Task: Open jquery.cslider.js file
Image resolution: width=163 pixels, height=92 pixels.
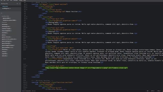Action: coord(7,18)
